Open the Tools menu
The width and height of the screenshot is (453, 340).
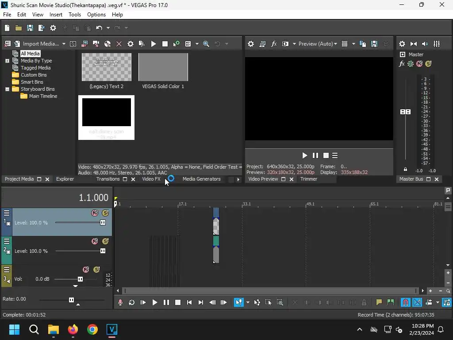coord(74,15)
